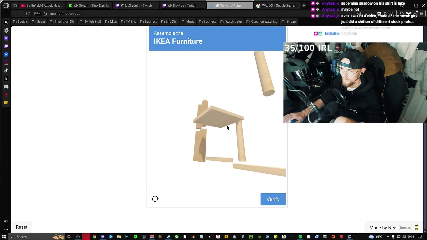Open the Continue Watching bookmark folder

262,21
